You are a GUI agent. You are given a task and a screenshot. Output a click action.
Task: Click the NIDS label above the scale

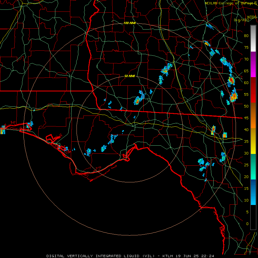(x=252, y=17)
